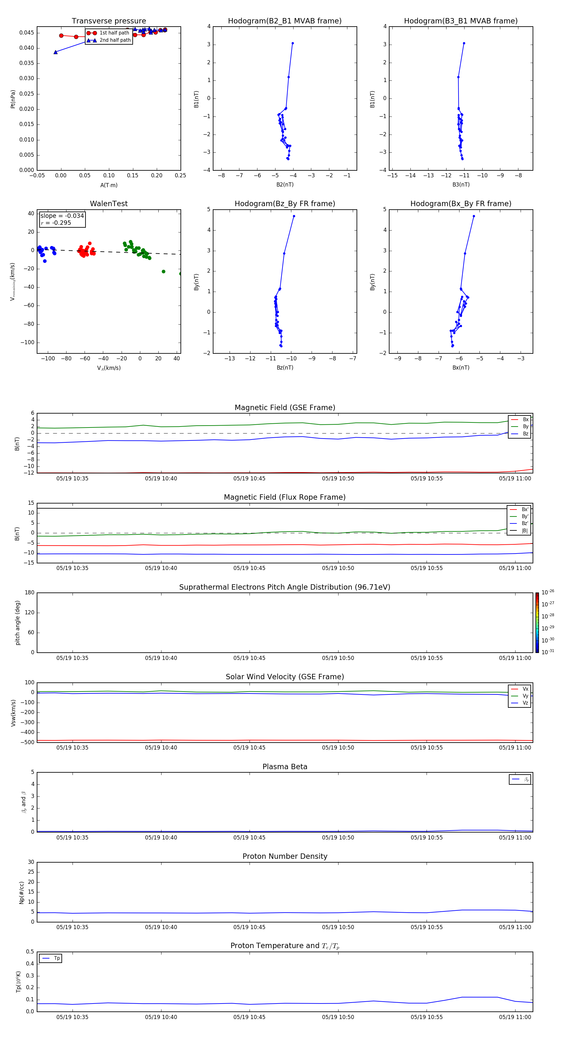Click the "Pt(nPa)" y-axis label
This screenshot has width=570, height=1045.
point(13,99)
